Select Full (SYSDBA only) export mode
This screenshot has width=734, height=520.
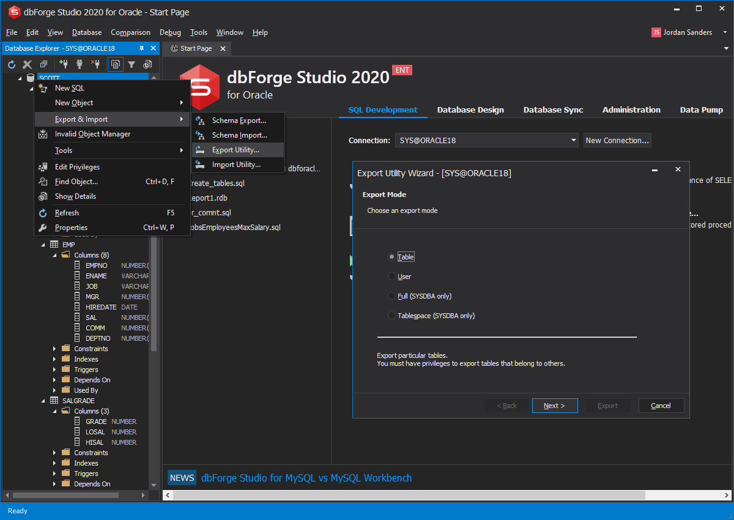392,296
